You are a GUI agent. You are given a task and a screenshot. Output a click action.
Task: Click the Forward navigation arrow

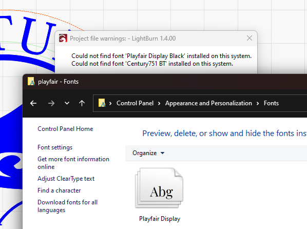coord(51,103)
